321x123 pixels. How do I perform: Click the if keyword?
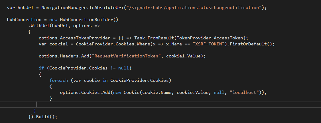pyautogui.click(x=41, y=68)
